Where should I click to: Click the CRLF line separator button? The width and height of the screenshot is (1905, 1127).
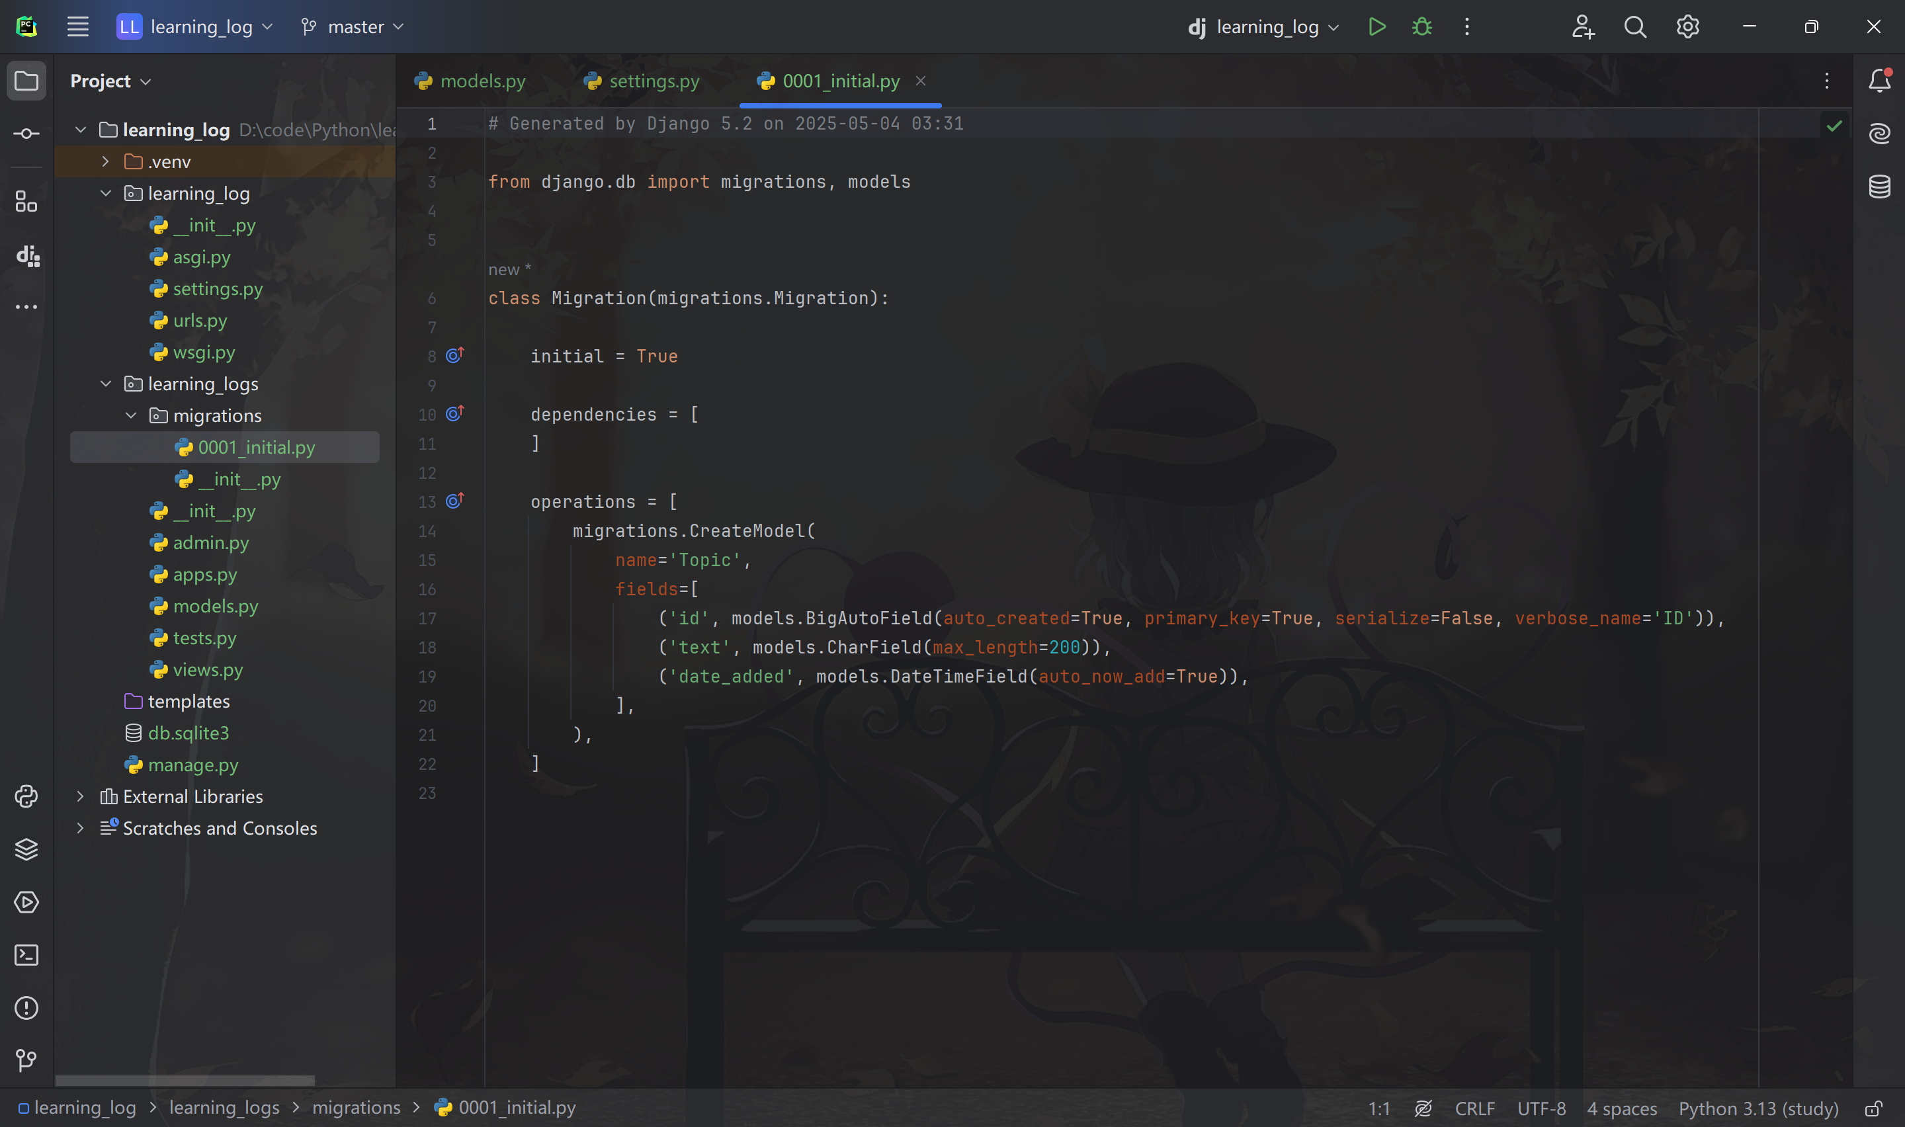[1474, 1108]
